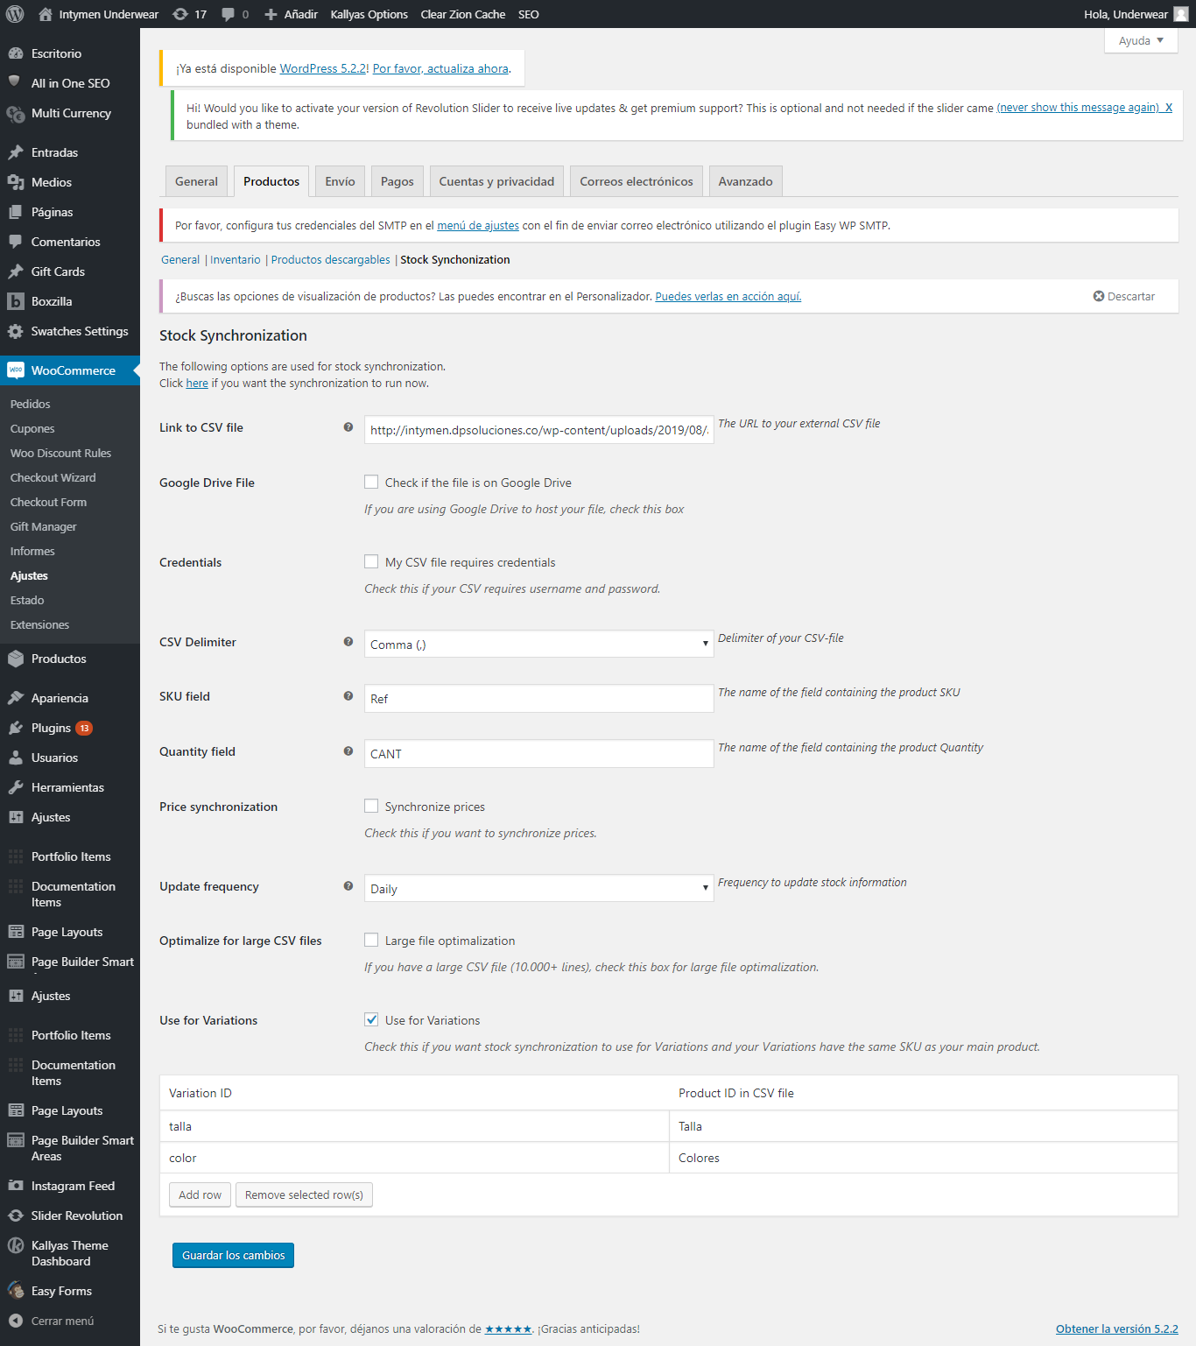Click help icon next to Update frequency

[x=348, y=886]
